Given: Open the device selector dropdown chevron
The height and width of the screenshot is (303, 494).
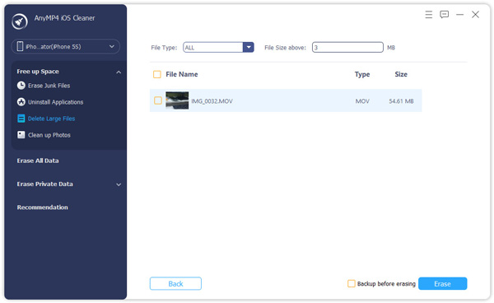Looking at the screenshot, I should tap(112, 47).
